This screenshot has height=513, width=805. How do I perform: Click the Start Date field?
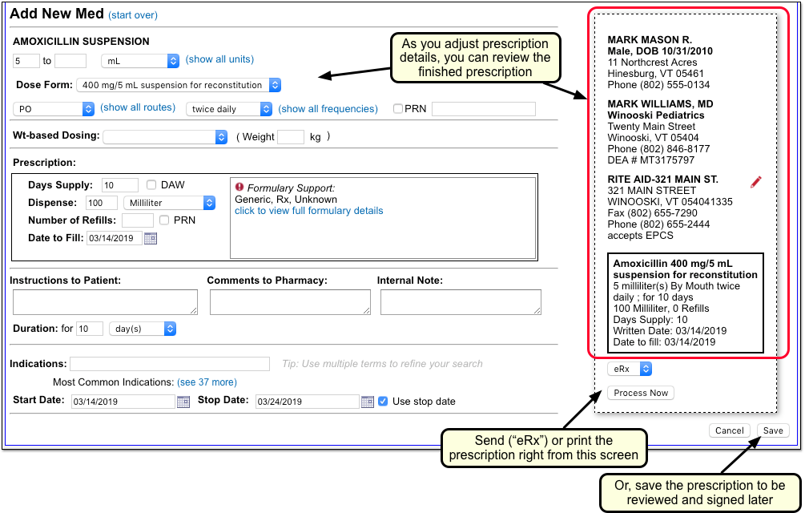click(123, 402)
